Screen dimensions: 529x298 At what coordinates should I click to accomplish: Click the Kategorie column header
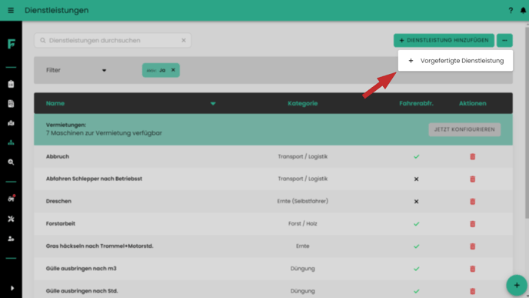303,103
